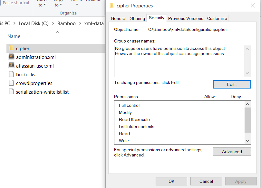261x188 pixels.
Task: Click the serialization-whitelist.list file icon
Action: (x=11, y=91)
